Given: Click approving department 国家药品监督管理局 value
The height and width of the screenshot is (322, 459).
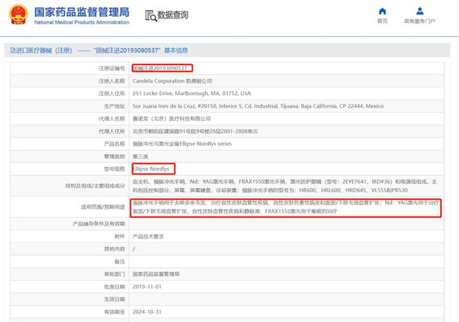Looking at the screenshot, I should [x=156, y=274].
